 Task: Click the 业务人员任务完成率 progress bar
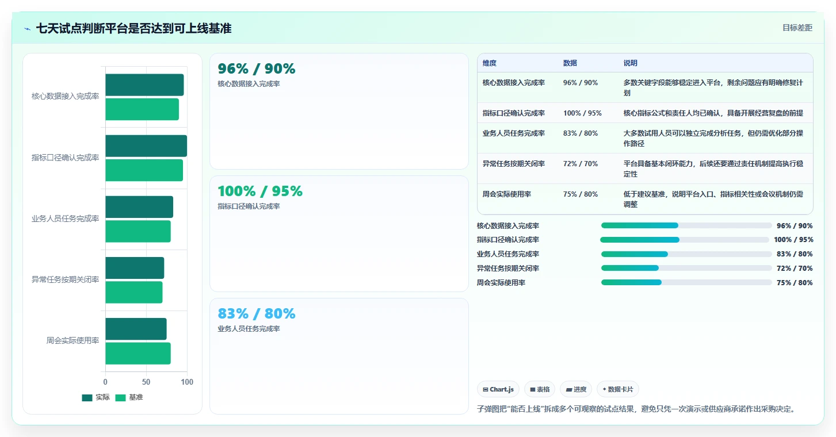pos(686,254)
